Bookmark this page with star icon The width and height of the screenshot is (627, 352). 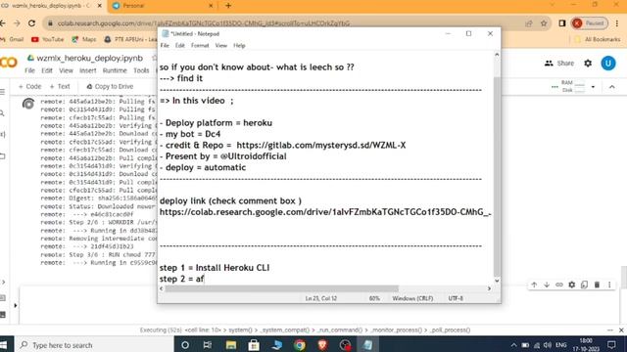click(x=544, y=23)
